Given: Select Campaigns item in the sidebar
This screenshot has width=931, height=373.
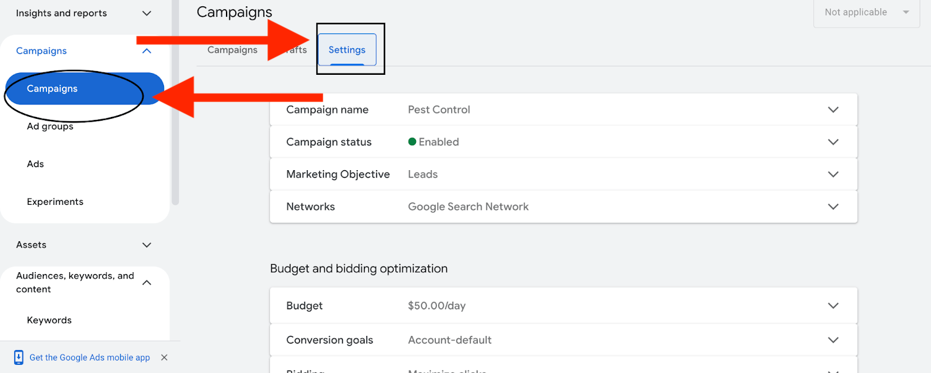Looking at the screenshot, I should coord(53,88).
